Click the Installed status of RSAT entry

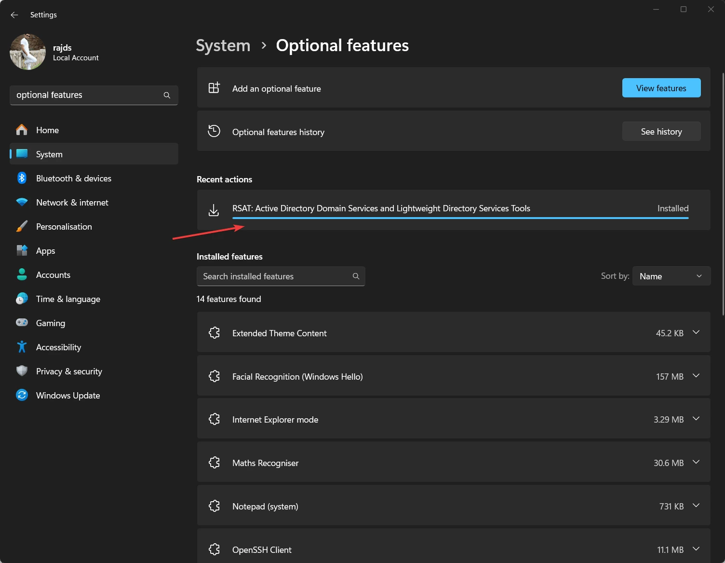[x=673, y=208]
